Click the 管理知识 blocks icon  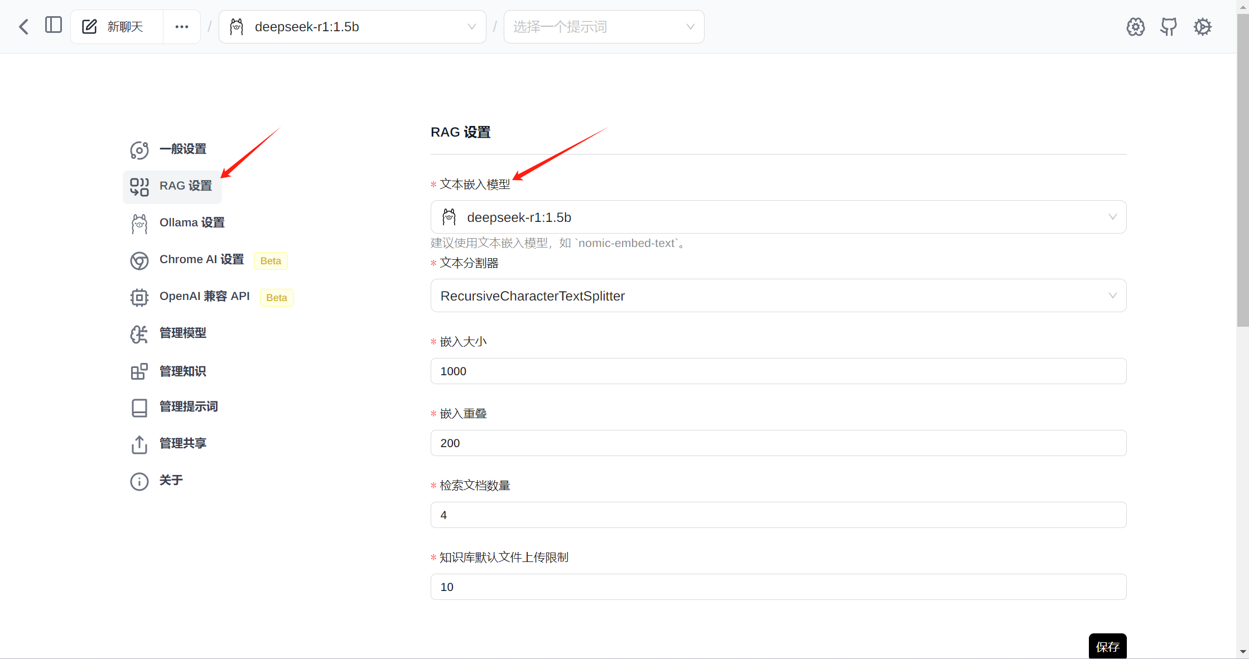click(x=139, y=371)
